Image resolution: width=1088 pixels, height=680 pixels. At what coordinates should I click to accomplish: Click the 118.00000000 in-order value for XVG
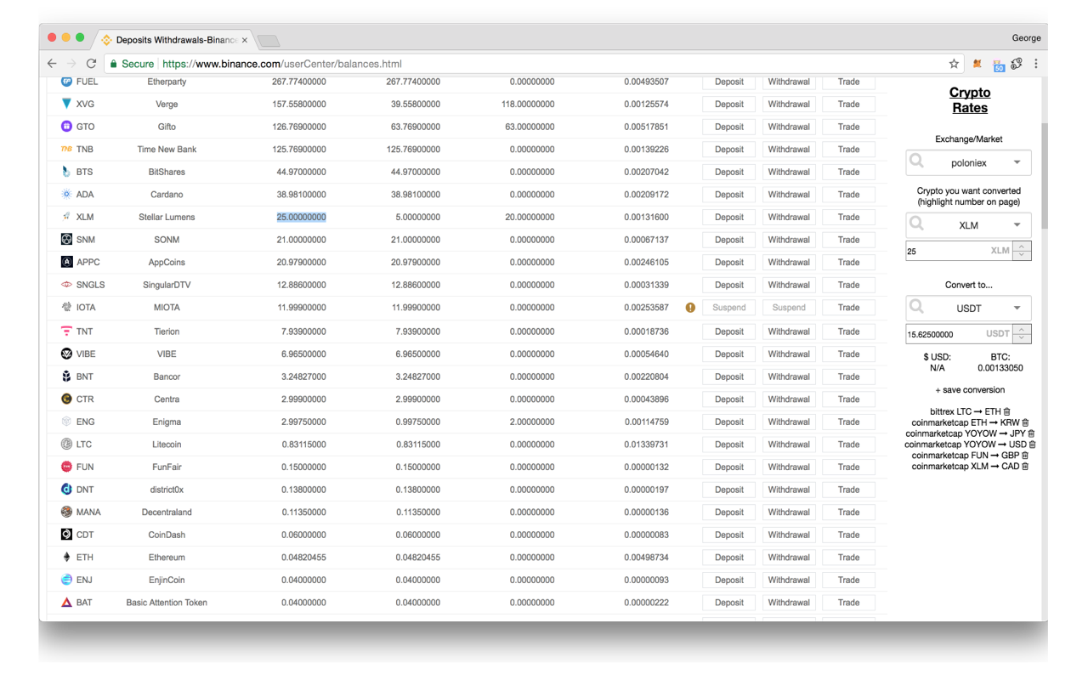point(528,104)
